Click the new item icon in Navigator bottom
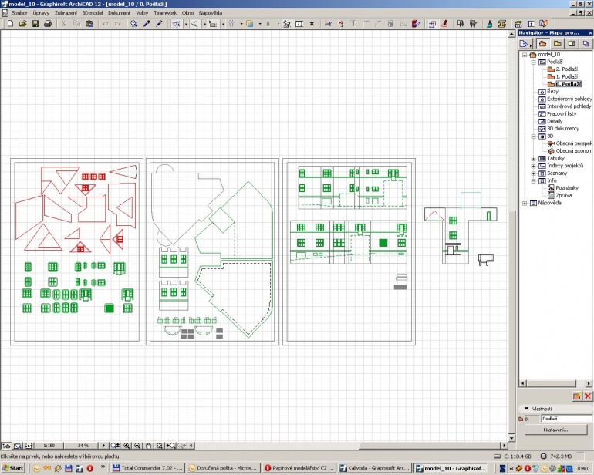 [x=576, y=396]
